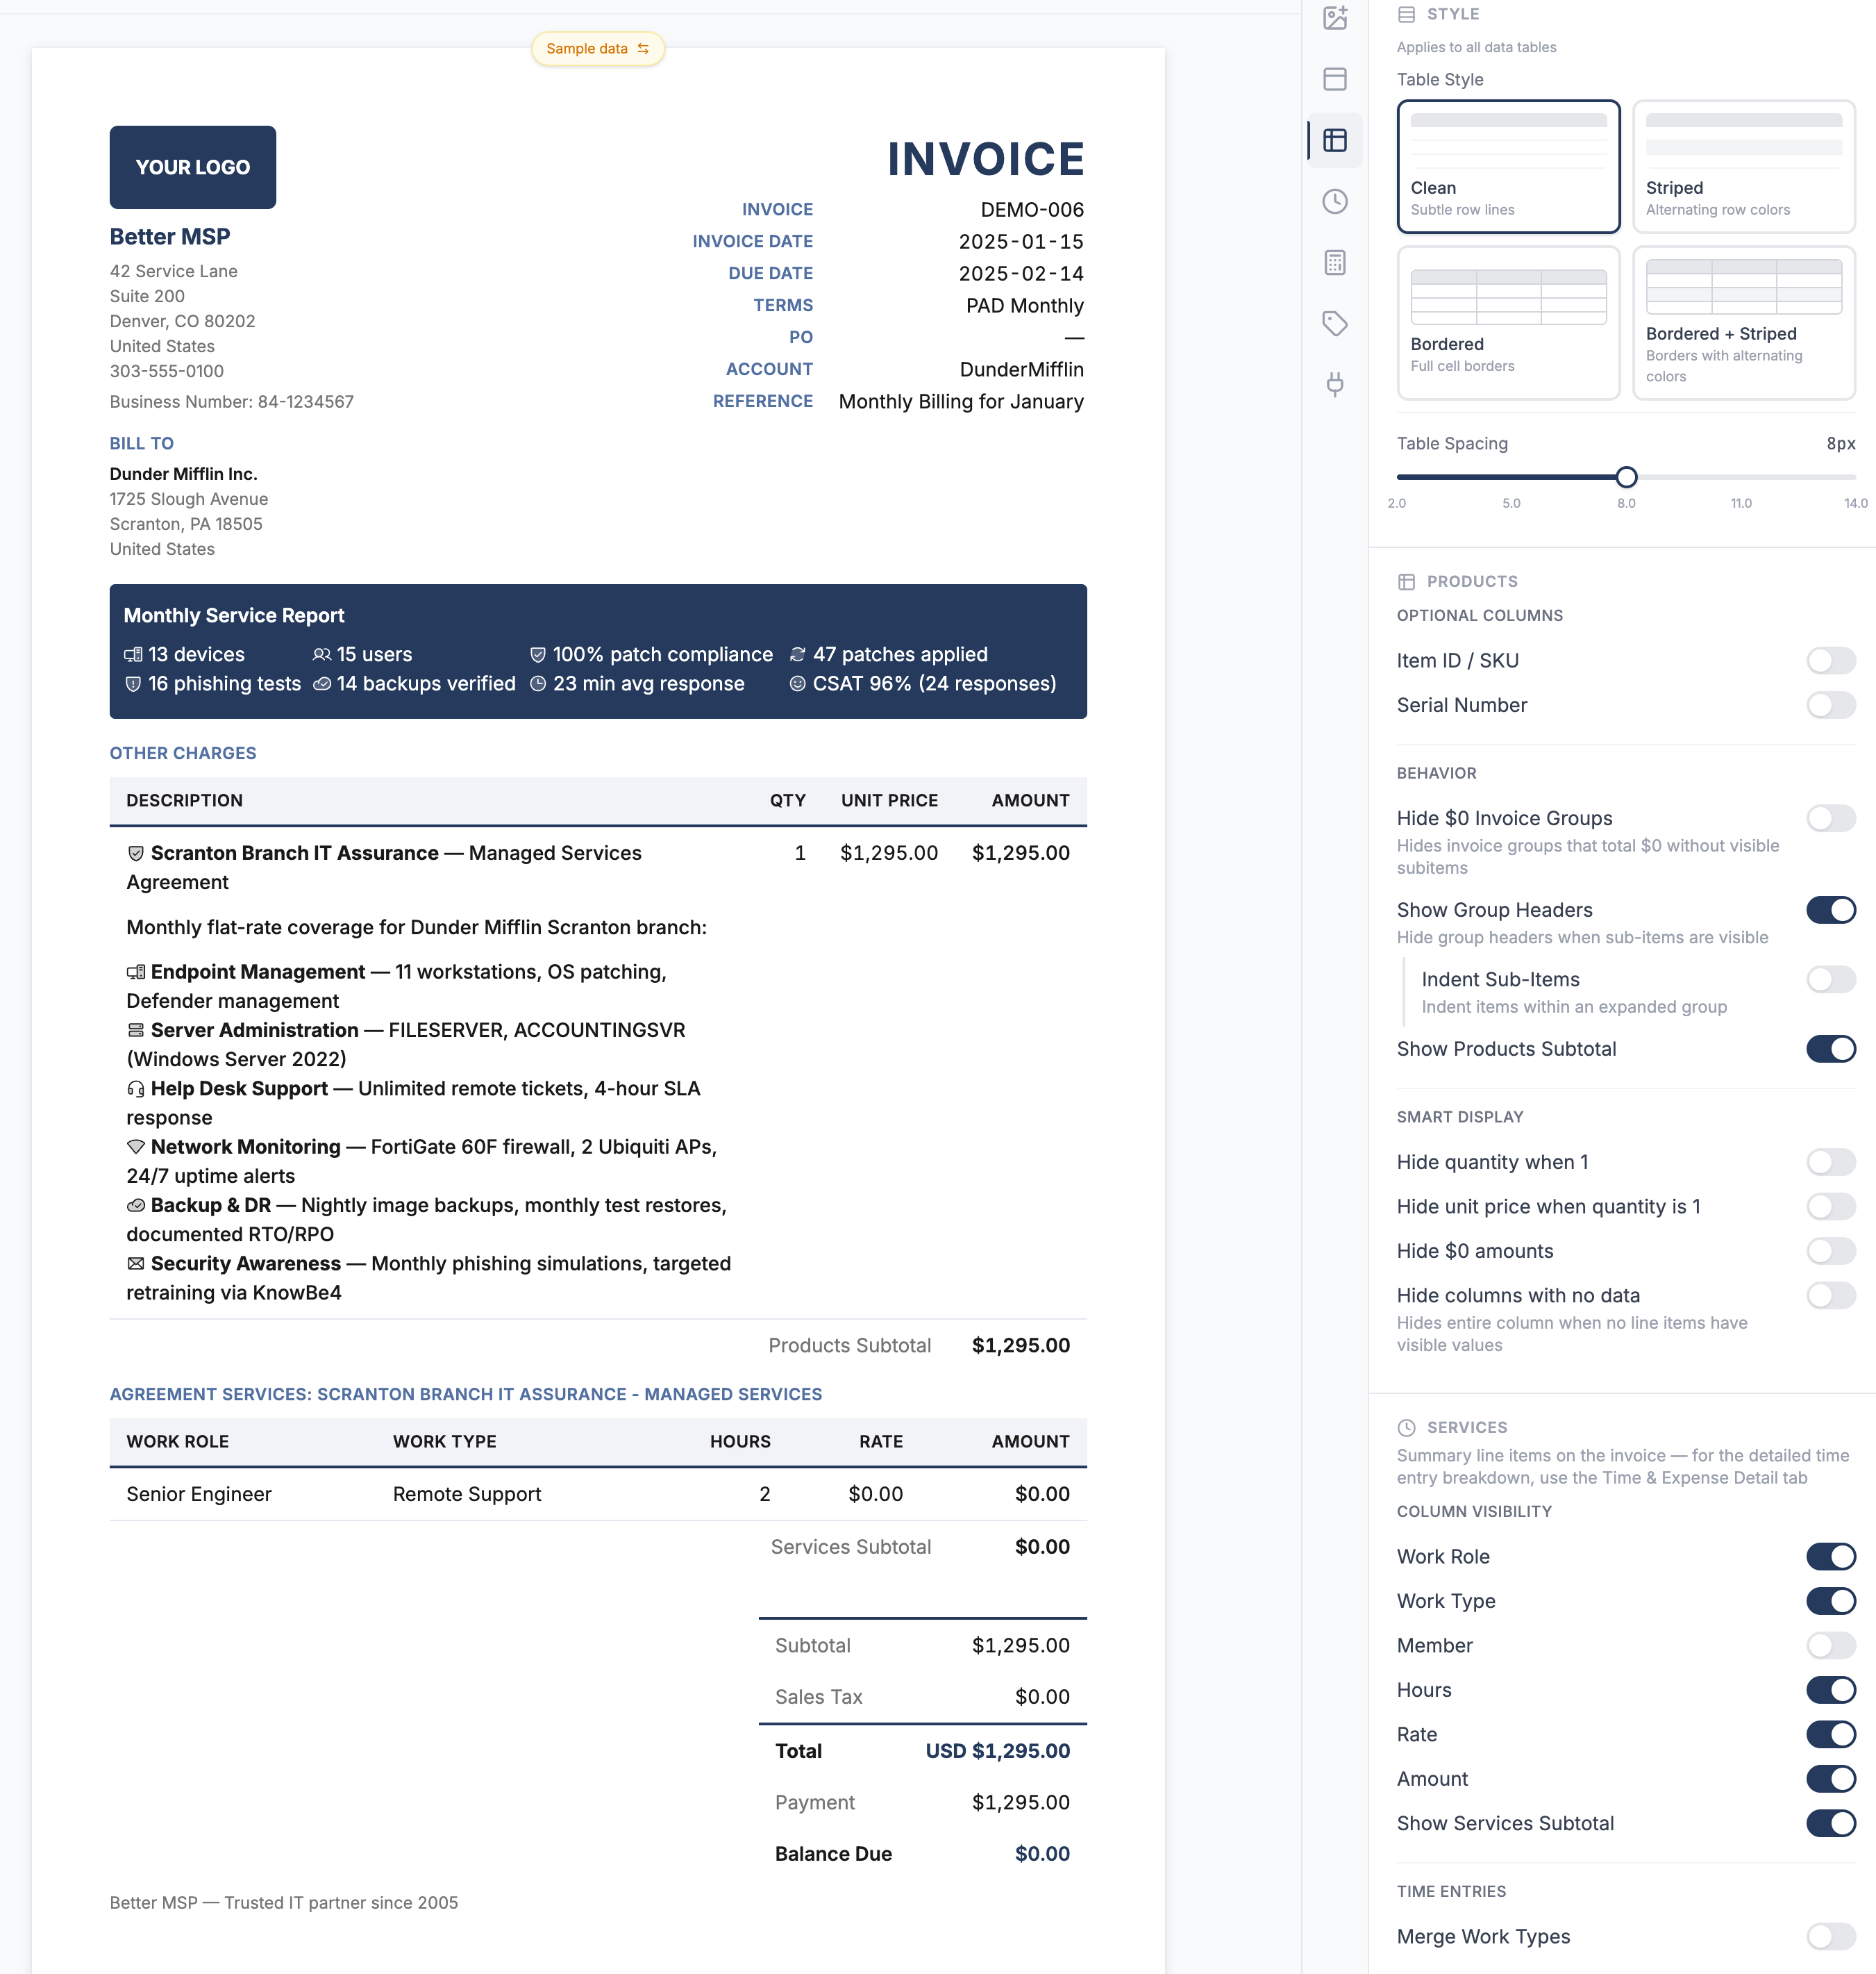The height and width of the screenshot is (1974, 1876).
Task: Open the calculator totals sidebar icon
Action: (x=1335, y=262)
